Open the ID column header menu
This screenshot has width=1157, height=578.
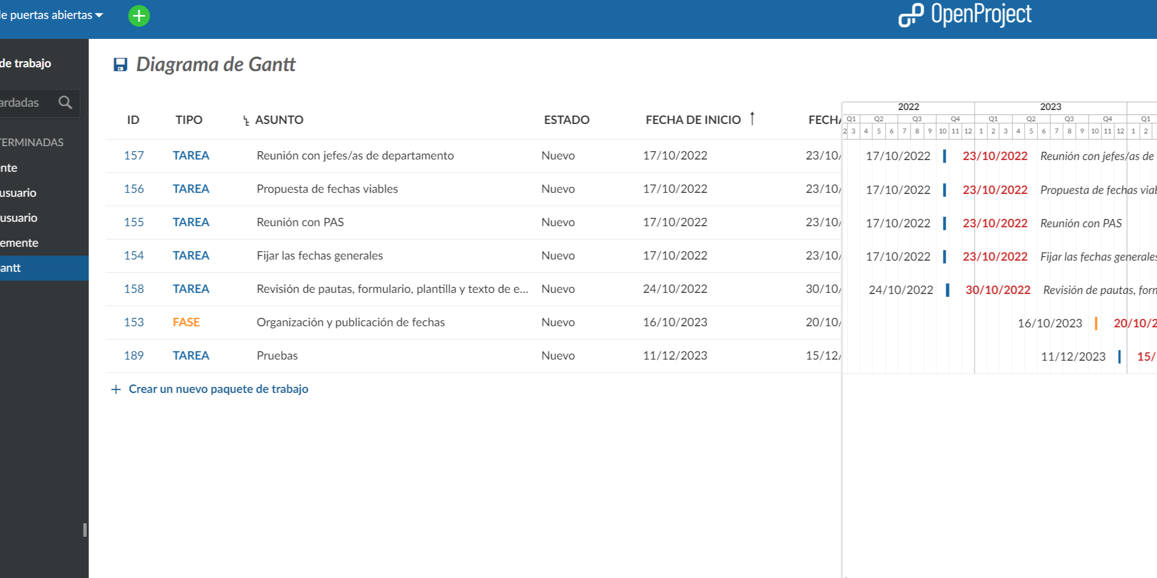tap(133, 119)
